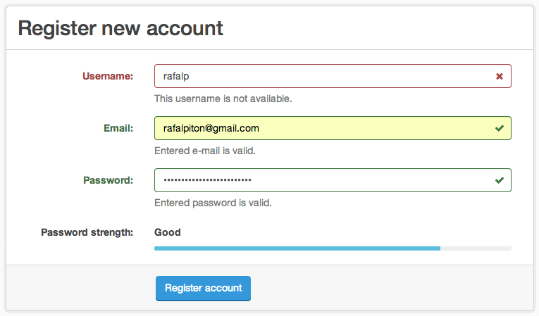The height and width of the screenshot is (316, 539).
Task: Click the 'Entered e-mail is valid' message
Action: tap(204, 151)
